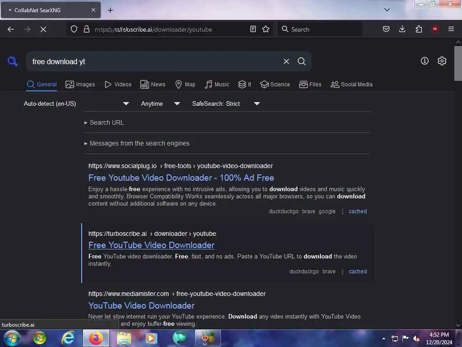Open the Anytime time range dropdown
The height and width of the screenshot is (347, 462).
click(161, 103)
